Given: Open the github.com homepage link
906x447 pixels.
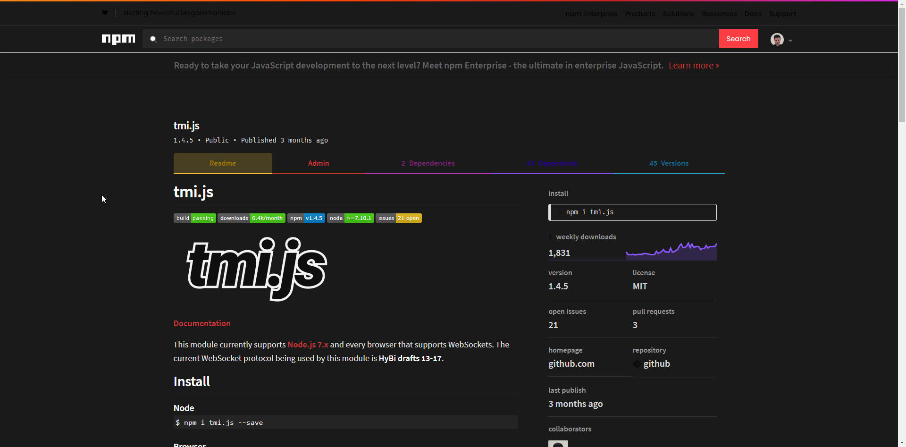Looking at the screenshot, I should click(571, 364).
